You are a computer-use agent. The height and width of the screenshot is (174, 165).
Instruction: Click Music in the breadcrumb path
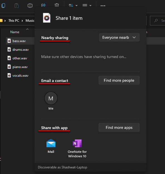click(30, 21)
